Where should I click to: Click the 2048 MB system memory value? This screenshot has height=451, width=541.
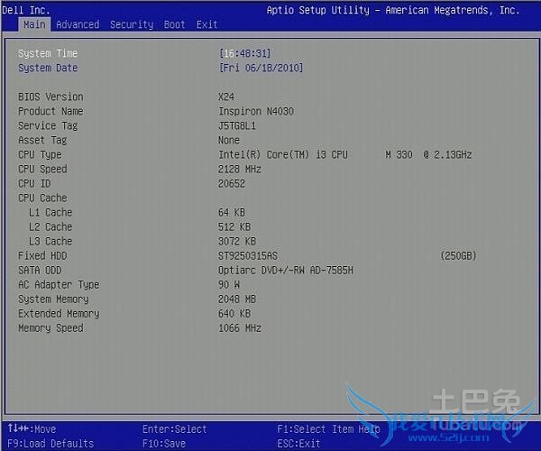pyautogui.click(x=237, y=299)
